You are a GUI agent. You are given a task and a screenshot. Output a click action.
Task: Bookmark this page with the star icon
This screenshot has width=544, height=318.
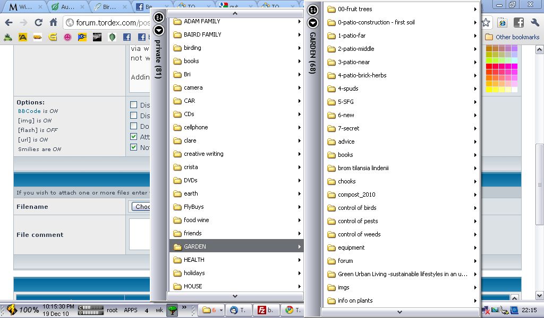(x=486, y=23)
